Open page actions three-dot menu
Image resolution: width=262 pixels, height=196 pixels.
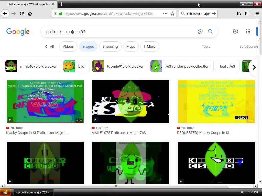[165, 14]
